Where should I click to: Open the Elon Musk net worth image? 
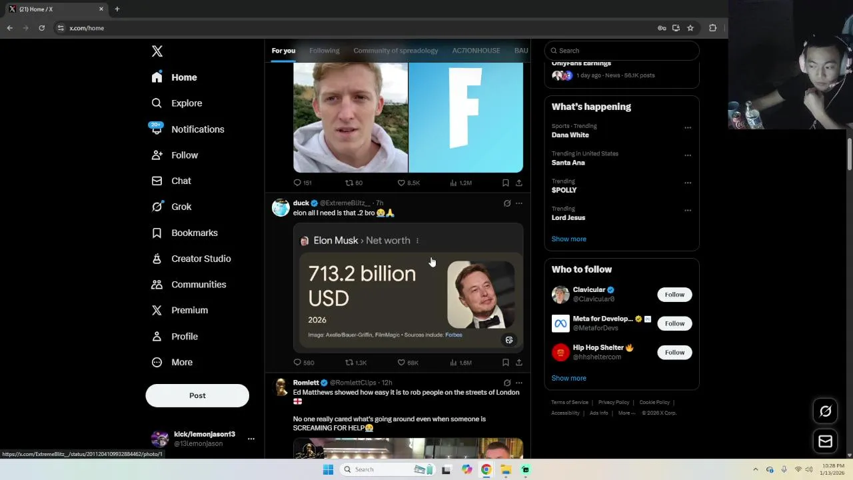click(408, 287)
